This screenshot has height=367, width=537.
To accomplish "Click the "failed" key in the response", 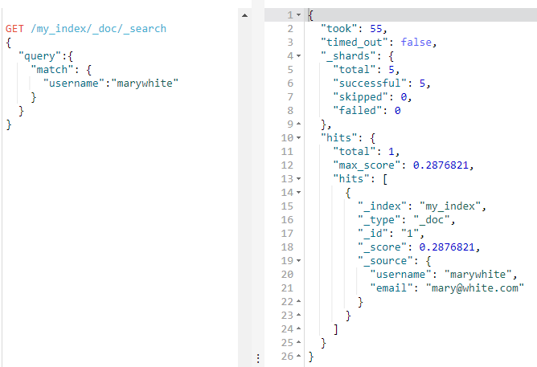I will 357,111.
